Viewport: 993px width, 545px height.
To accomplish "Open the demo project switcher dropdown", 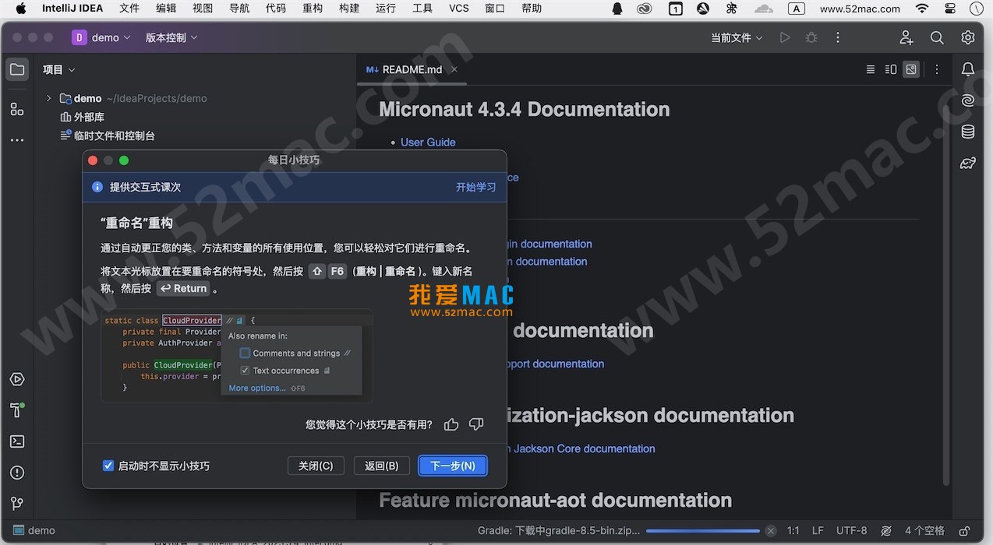I will coord(103,37).
